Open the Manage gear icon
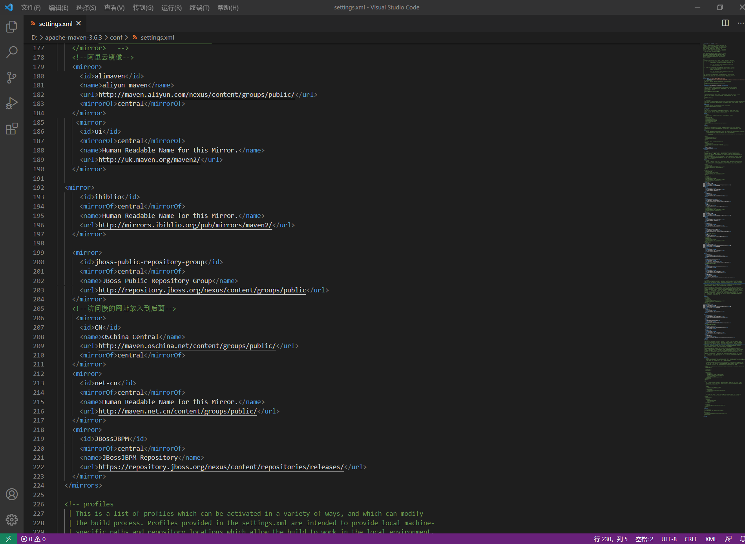The height and width of the screenshot is (544, 745). [12, 520]
